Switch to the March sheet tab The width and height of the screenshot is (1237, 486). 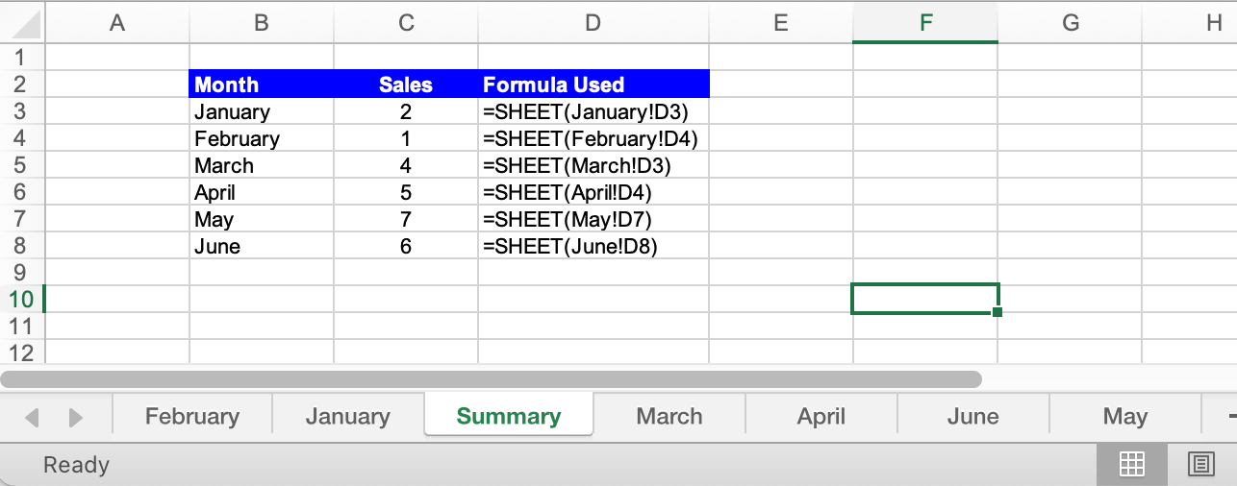(669, 416)
